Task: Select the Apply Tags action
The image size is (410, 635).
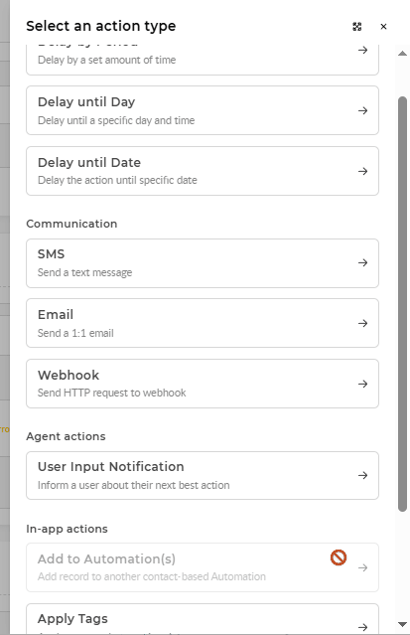Action: [203, 619]
